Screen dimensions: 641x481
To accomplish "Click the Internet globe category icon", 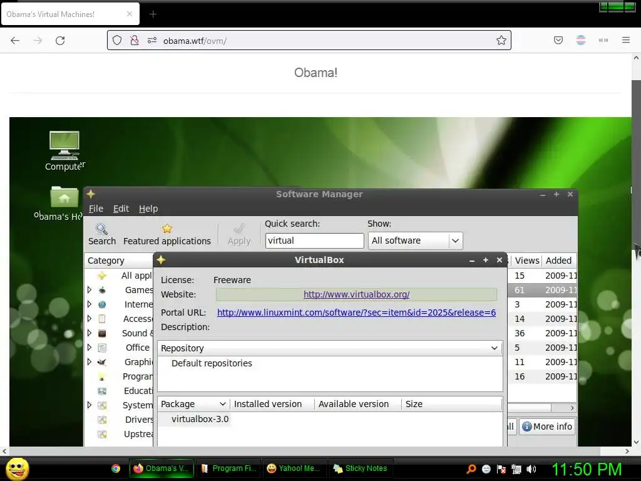I will click(102, 304).
